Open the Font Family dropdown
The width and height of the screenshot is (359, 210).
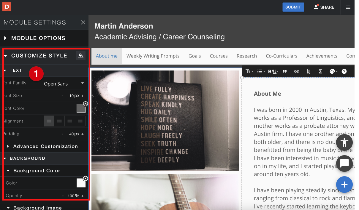[64, 84]
